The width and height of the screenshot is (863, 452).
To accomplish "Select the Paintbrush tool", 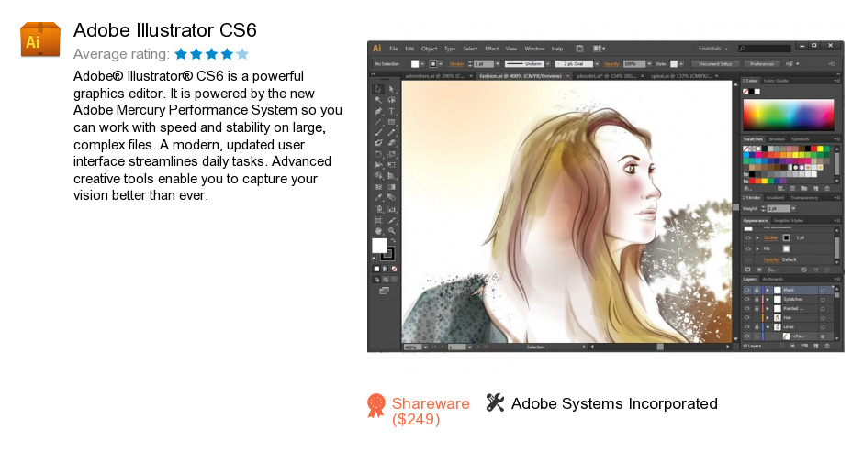I will click(x=377, y=132).
